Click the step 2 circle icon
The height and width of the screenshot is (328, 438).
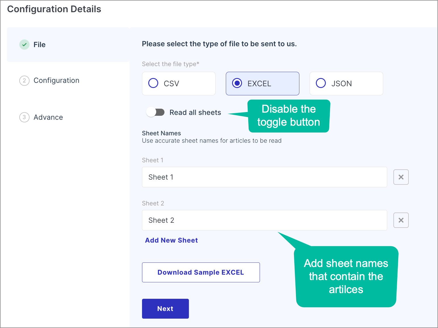click(x=24, y=81)
